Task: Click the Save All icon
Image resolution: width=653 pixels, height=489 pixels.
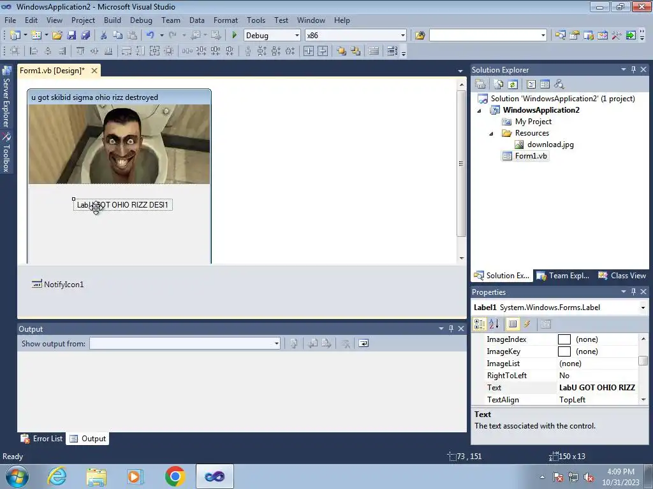Action: click(x=85, y=36)
